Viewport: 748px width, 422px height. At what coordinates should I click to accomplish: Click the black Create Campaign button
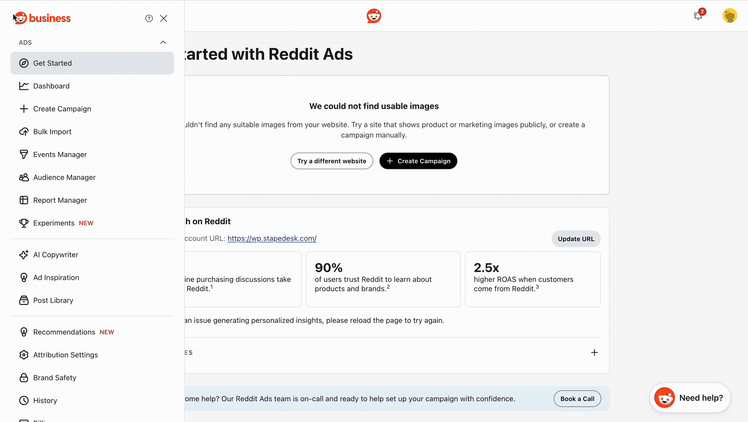click(x=418, y=161)
